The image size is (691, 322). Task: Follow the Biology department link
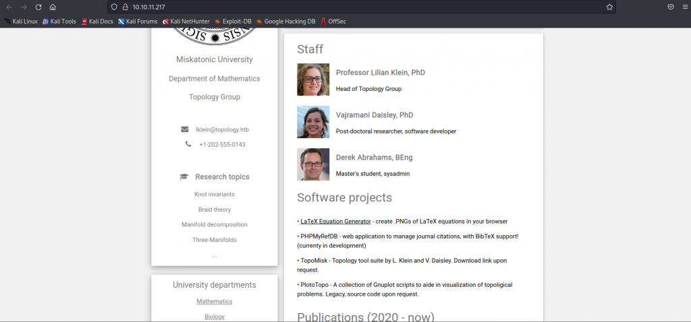point(214,317)
